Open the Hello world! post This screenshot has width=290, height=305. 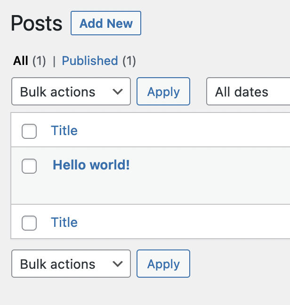[91, 165]
